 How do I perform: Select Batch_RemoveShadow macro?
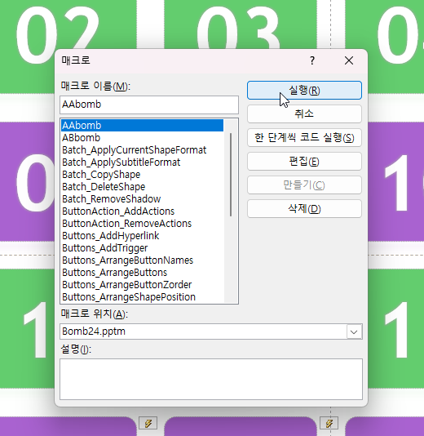pyautogui.click(x=142, y=199)
